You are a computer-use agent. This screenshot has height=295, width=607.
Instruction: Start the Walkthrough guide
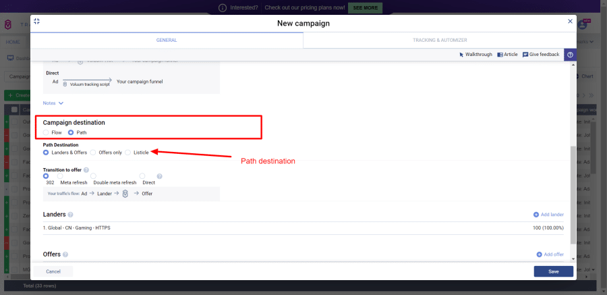[475, 55]
